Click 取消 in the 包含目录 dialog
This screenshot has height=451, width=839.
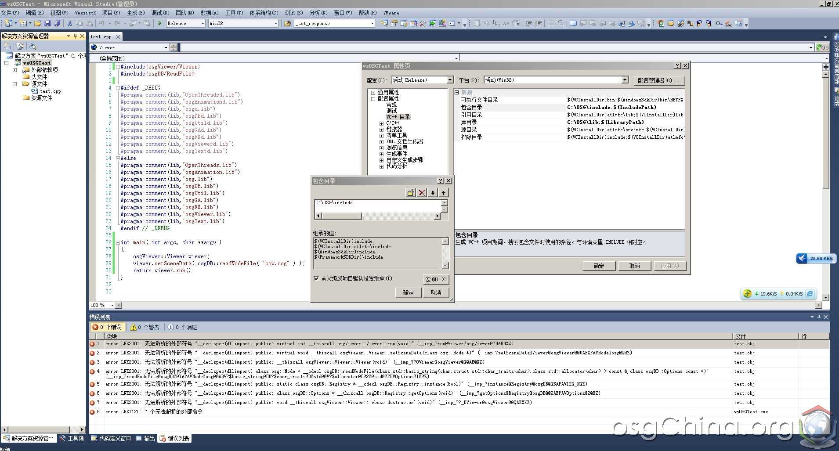coord(436,292)
